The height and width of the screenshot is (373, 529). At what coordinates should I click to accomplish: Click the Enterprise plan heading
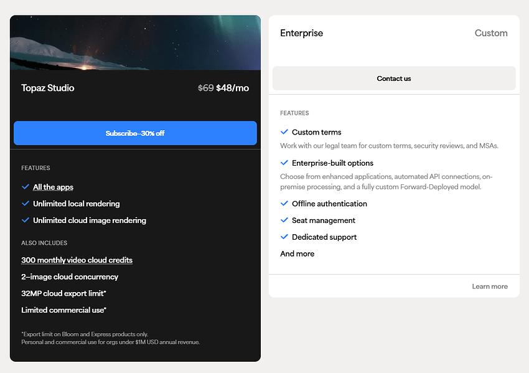(301, 33)
